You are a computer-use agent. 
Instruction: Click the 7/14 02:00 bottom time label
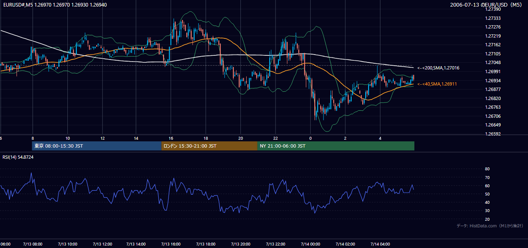(345, 244)
